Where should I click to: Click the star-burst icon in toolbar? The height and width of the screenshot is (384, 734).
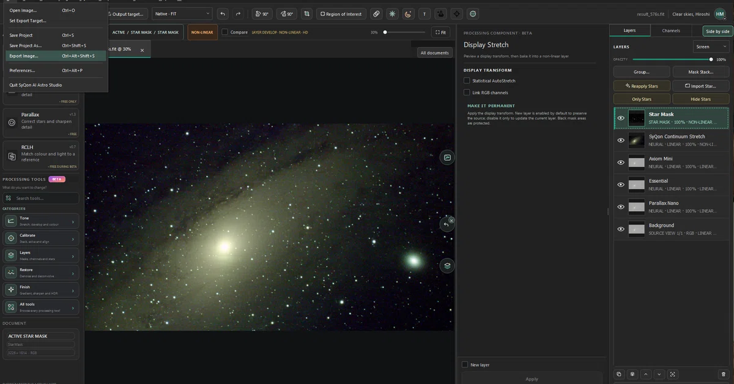[392, 13]
